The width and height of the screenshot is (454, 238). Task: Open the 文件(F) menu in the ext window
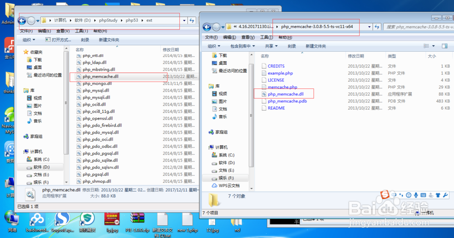pos(26,31)
